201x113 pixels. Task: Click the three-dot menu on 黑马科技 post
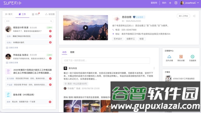[154, 68]
